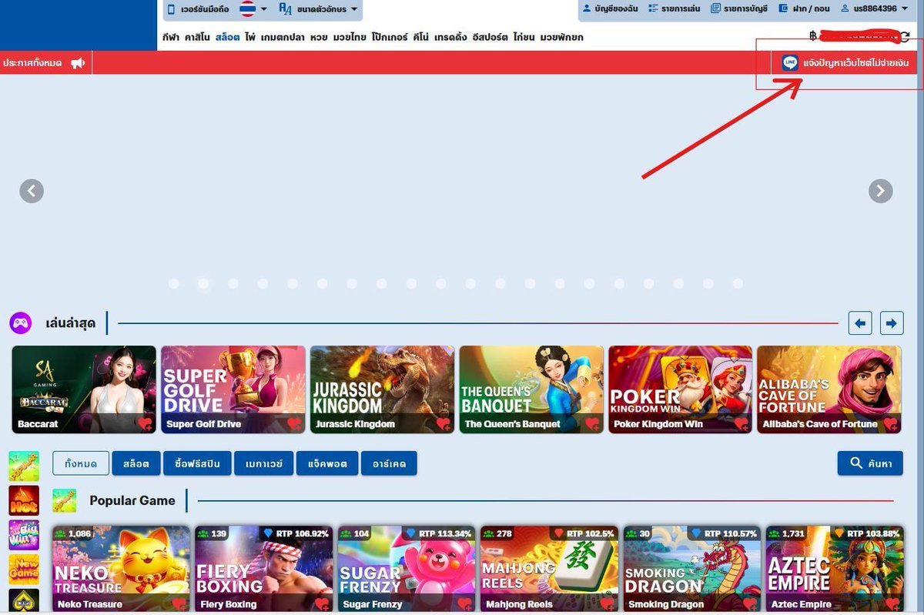Open Alibaba's Cave of Fortune game

coord(829,389)
